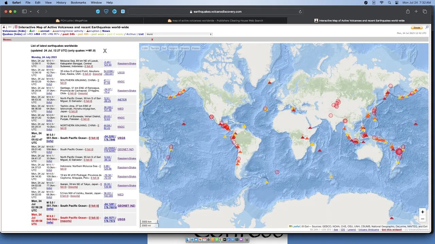Click the large red quake circle near Fiji

399,152
